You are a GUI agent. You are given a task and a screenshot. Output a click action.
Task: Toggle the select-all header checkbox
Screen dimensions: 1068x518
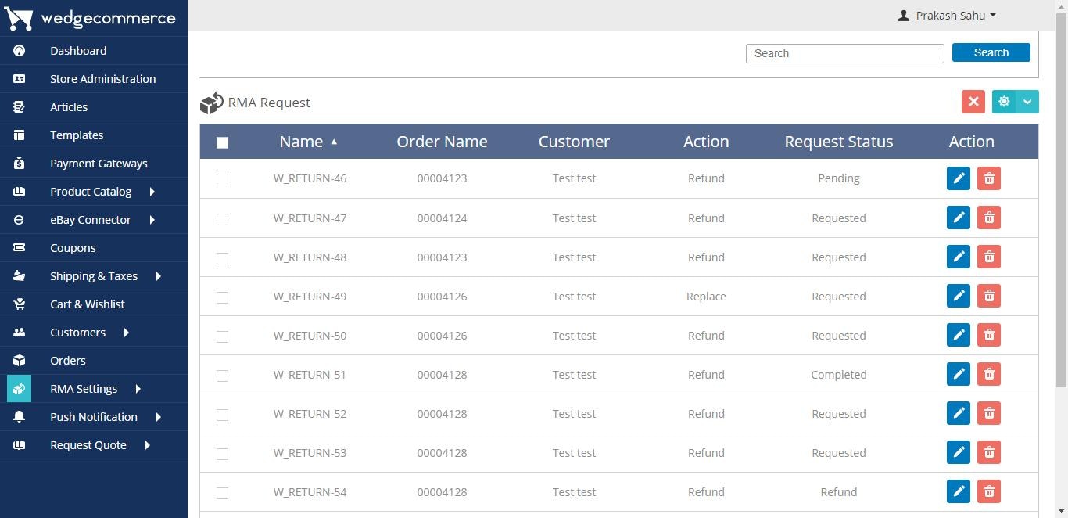coord(222,142)
